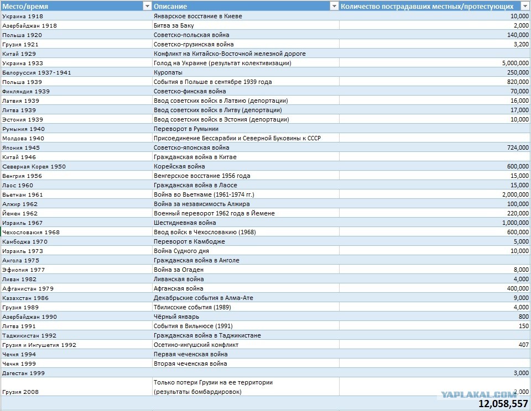This screenshot has height=411, width=531.
Task: Select cell Афганистан 1979
Action: [76, 288]
